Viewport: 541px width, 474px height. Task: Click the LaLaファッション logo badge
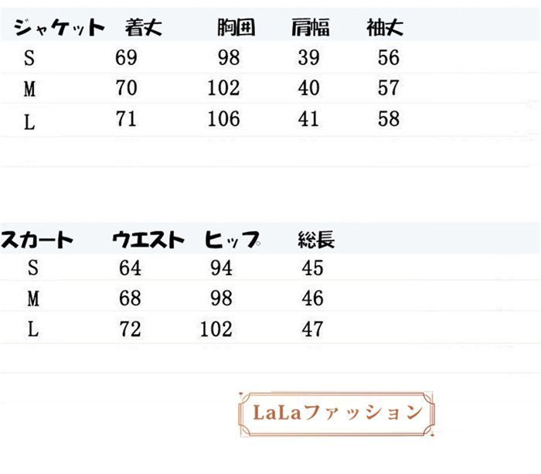click(336, 414)
